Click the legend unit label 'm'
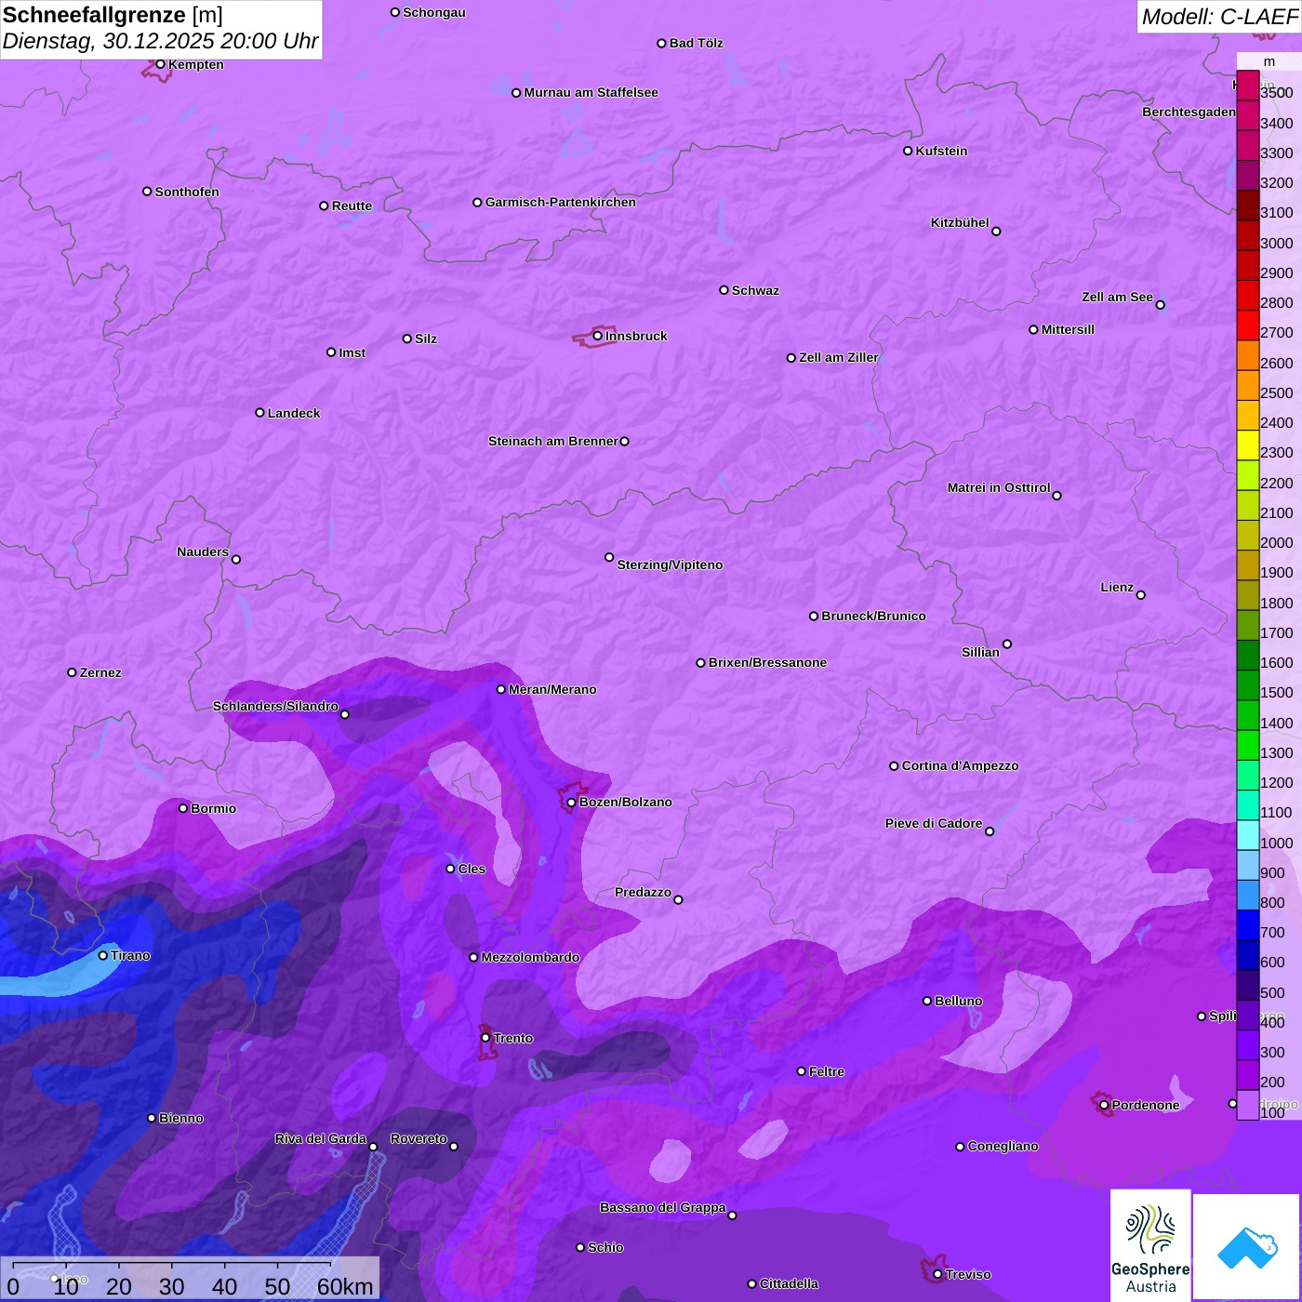The height and width of the screenshot is (1302, 1302). pos(1269,61)
